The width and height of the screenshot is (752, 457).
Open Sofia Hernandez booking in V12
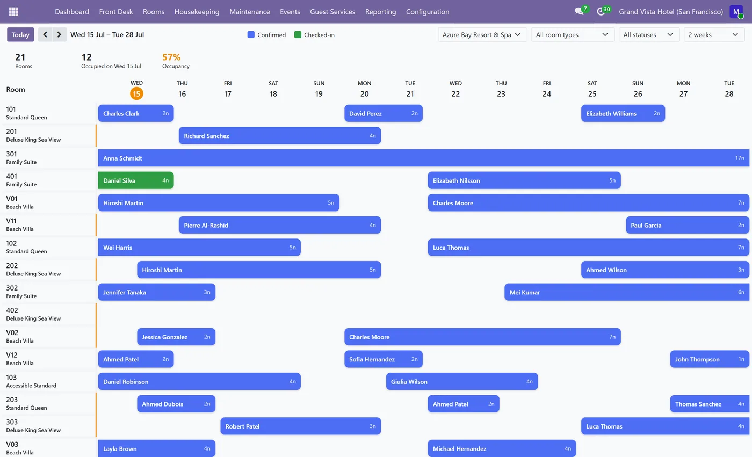(x=384, y=359)
